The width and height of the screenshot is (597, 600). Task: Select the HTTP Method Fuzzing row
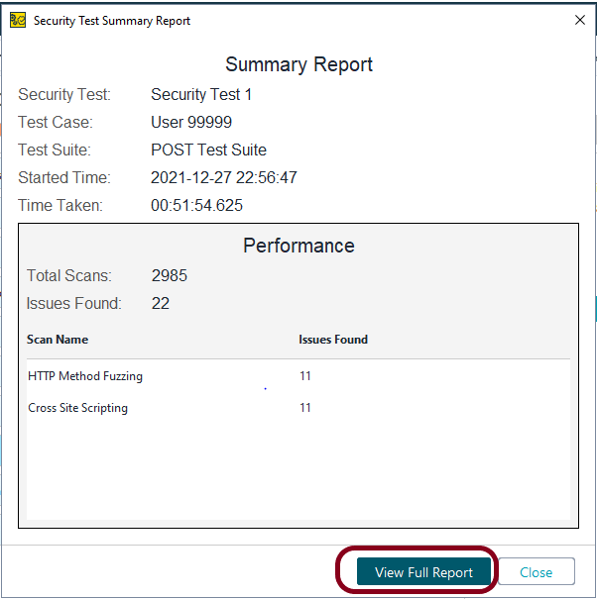point(85,376)
